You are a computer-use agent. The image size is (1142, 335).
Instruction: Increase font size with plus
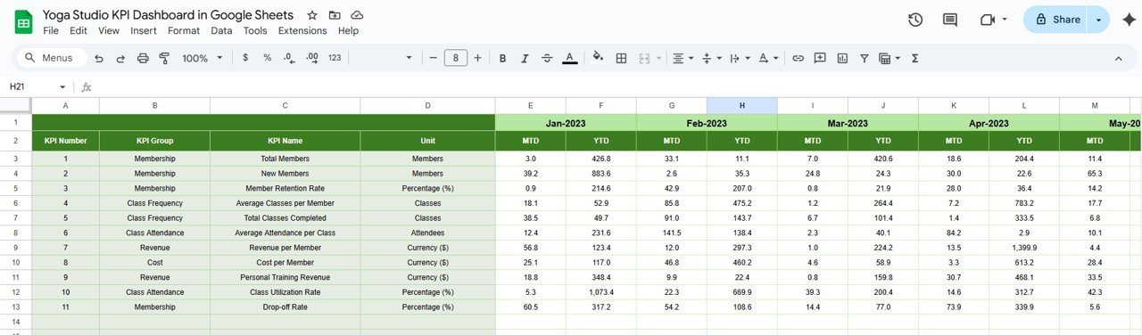pyautogui.click(x=477, y=58)
